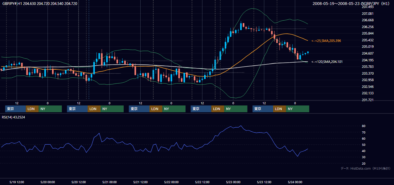Viewport: 394px width, 185px height.
Task: Click price axis value 206.668
Action: pyautogui.click(x=367, y=20)
